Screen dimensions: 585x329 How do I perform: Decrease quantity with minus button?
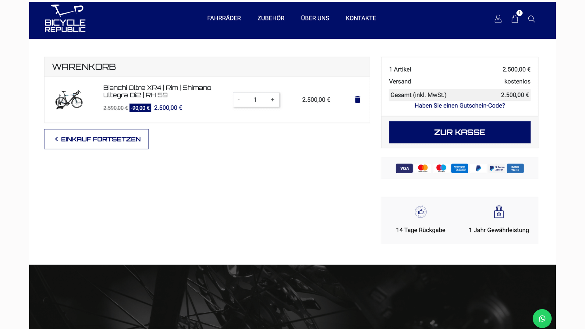pos(239,100)
